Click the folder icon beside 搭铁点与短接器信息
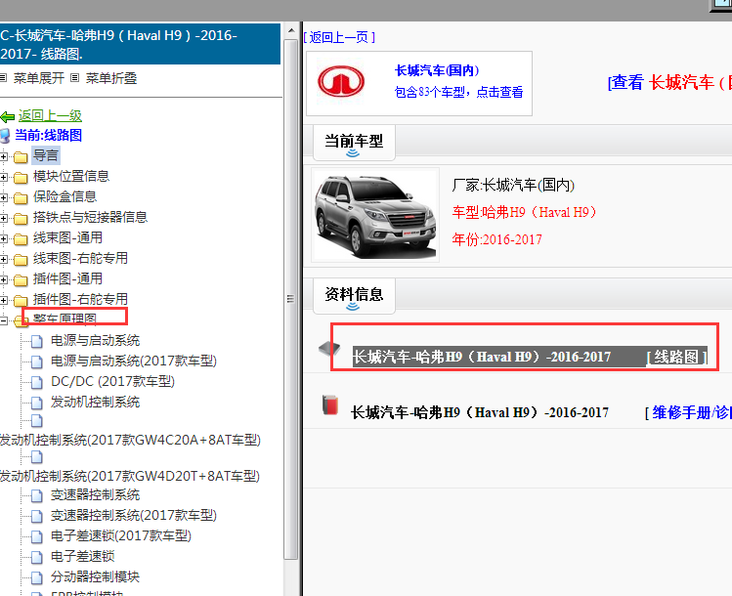 point(21,219)
